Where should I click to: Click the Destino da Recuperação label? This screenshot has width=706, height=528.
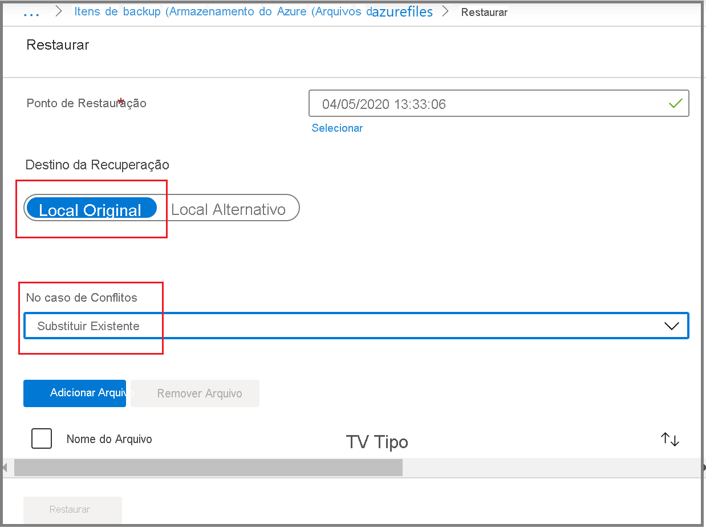[98, 165]
